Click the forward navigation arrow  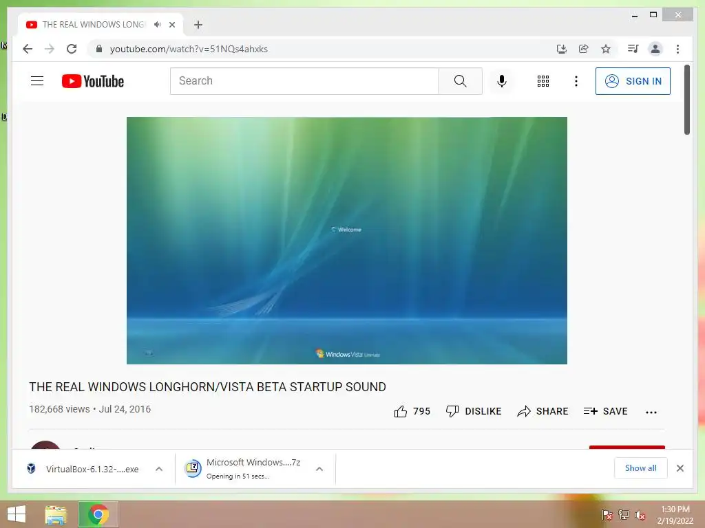click(50, 49)
